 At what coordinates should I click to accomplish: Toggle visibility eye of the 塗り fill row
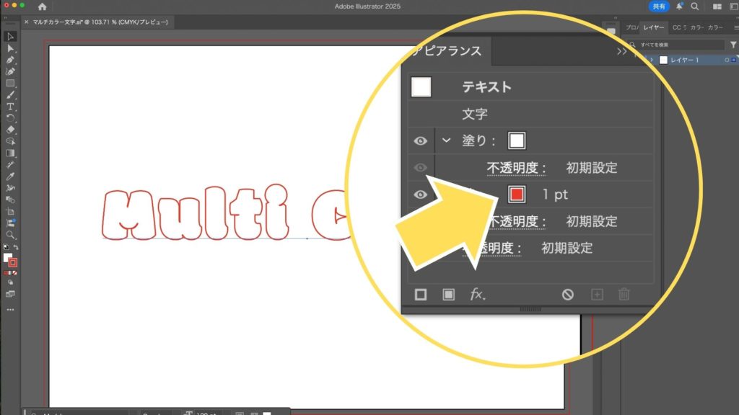click(421, 140)
